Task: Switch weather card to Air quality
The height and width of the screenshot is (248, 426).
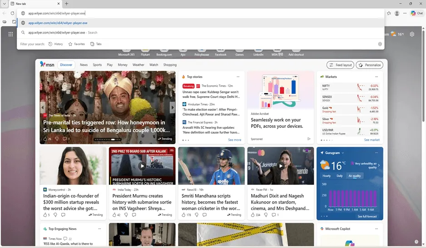Action: [x=355, y=176]
